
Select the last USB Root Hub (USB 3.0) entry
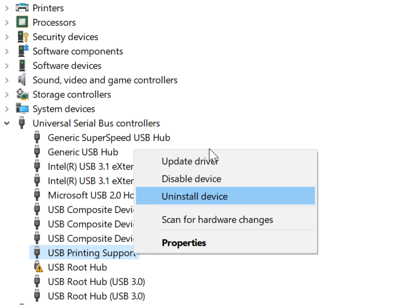tap(96, 296)
